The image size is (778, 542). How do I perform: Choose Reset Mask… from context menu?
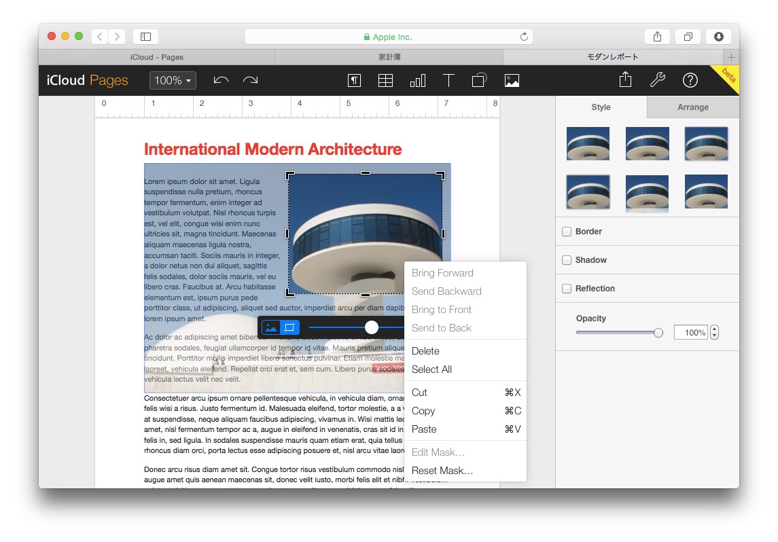click(x=465, y=471)
